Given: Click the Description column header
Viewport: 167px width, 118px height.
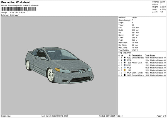Looking at the screenshot, I should click(x=137, y=55).
